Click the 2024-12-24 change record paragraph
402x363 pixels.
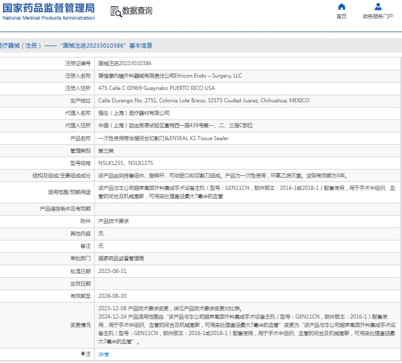click(247, 329)
